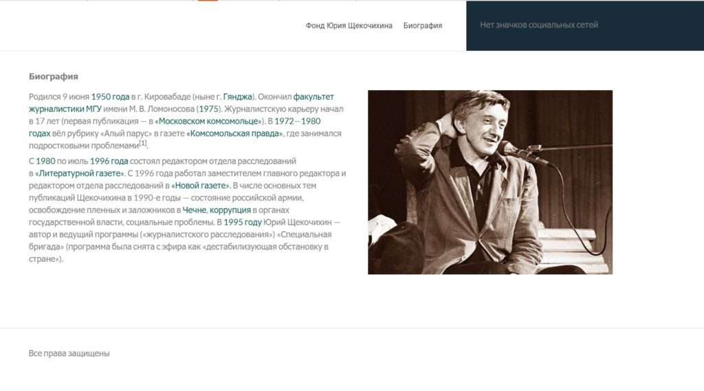Open the «Новой газете» link
The image size is (704, 391).
pyautogui.click(x=200, y=186)
